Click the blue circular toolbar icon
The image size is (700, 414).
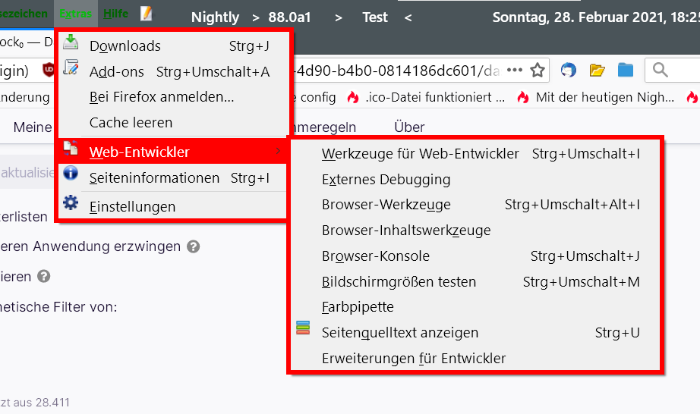[568, 71]
